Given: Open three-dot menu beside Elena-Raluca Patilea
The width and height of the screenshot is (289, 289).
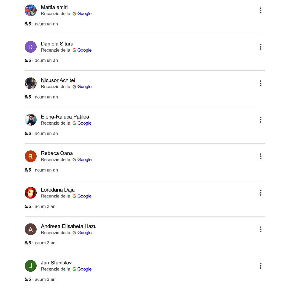Looking at the screenshot, I should point(260,120).
